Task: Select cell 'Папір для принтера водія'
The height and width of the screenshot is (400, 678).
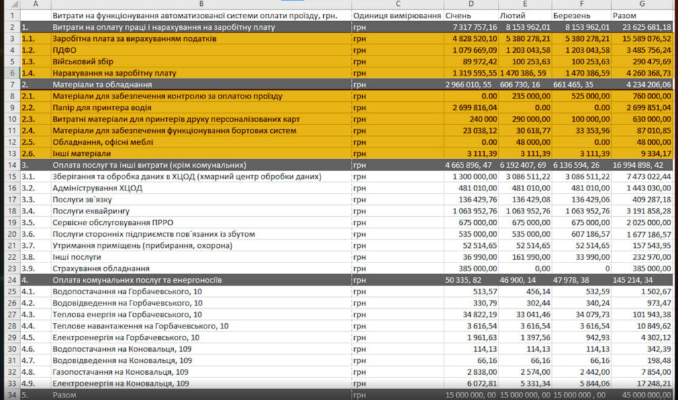Action: (x=201, y=108)
